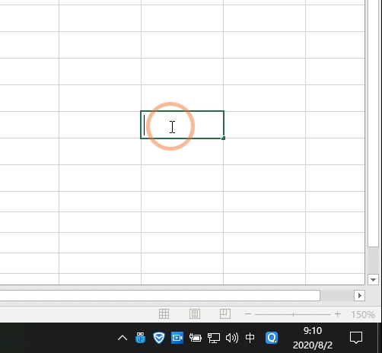Open the blue Q application tray icon

pos(272,338)
